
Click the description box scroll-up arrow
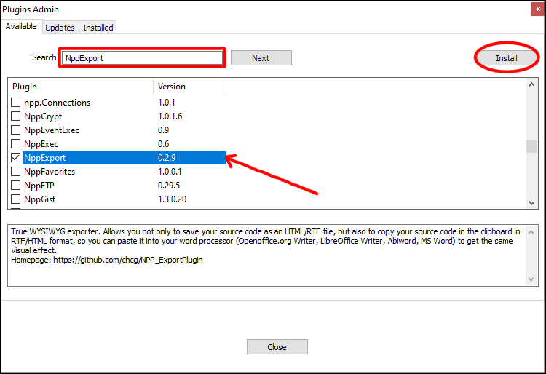coord(531,232)
